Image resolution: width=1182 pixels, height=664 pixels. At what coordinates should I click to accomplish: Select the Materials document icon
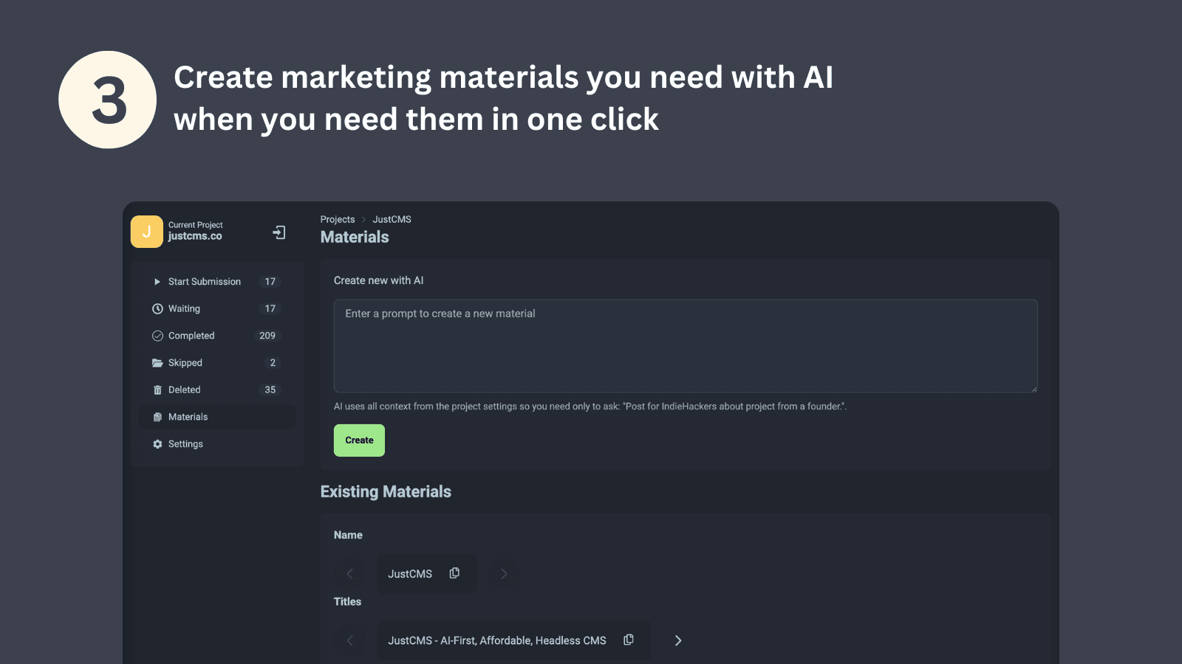tap(157, 416)
